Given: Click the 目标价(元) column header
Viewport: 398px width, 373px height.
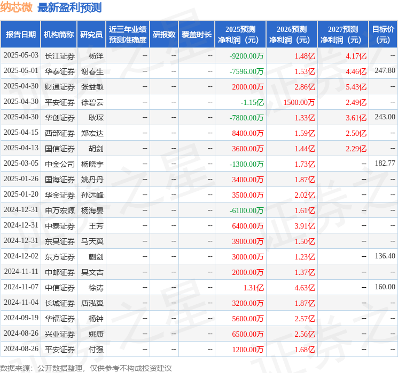Looking at the screenshot, I should coord(383,35).
